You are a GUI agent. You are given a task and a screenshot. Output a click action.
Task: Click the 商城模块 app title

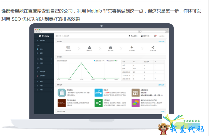pyautogui.click(x=70, y=90)
